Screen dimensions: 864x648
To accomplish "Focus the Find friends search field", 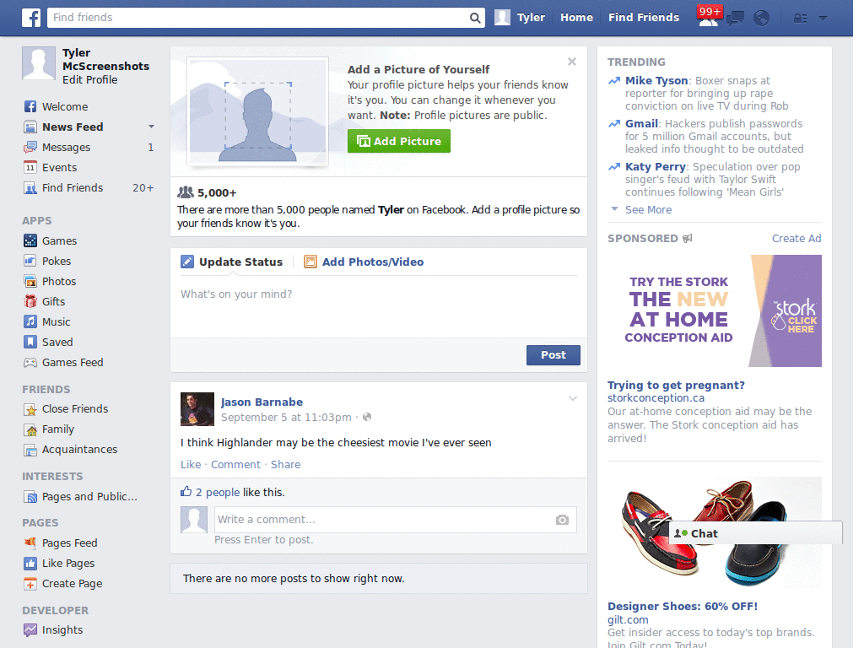I will coord(259,18).
